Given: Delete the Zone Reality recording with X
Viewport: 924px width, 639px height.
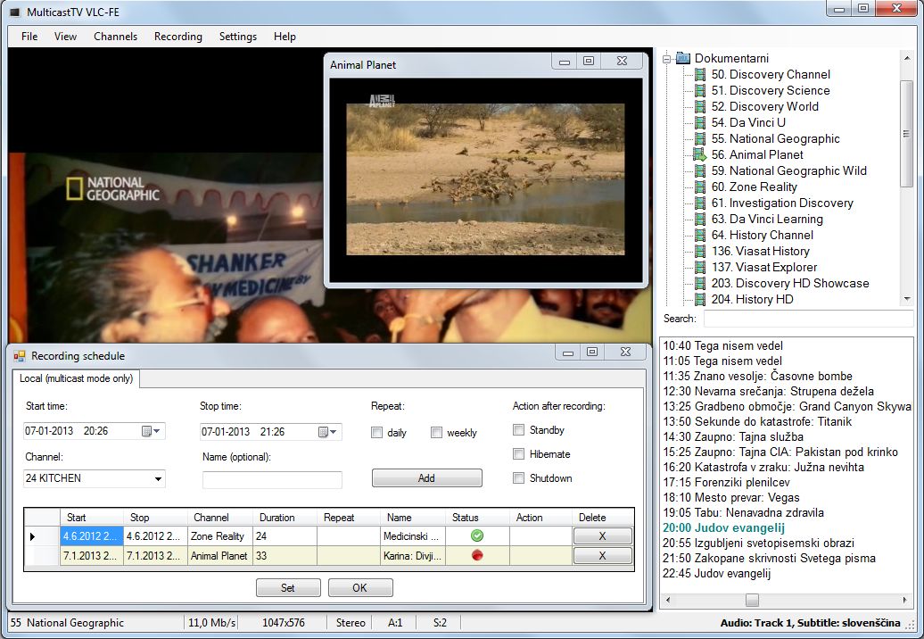Looking at the screenshot, I should click(602, 536).
